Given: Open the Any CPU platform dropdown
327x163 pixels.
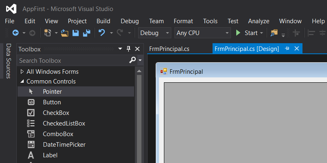Looking at the screenshot, I should [x=202, y=33].
